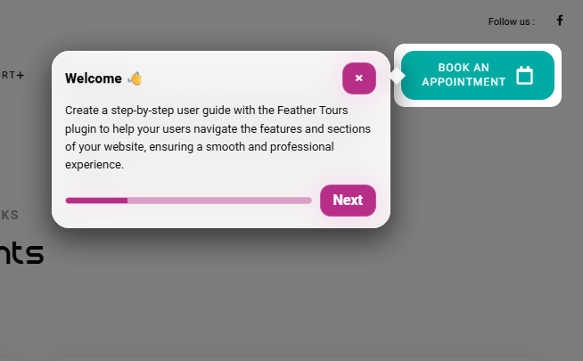Click the popover's diamond arrow pointer
The height and width of the screenshot is (361, 583).
pos(396,76)
